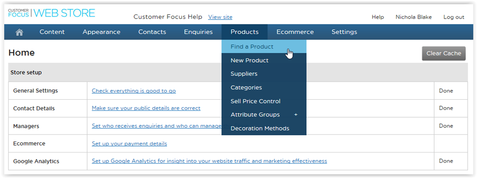The height and width of the screenshot is (178, 477).
Task: Open 'Make sure your public details are correct' link
Action: click(x=146, y=108)
